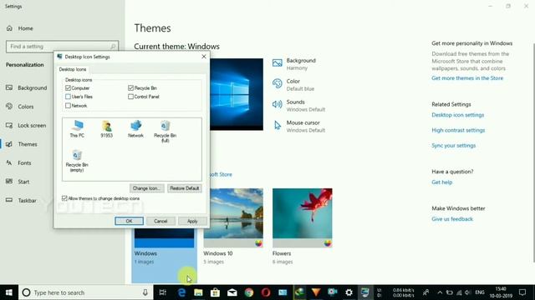Viewport: 535px width, 300px height.
Task: Click the Mouse cursor icon
Action: click(278, 125)
